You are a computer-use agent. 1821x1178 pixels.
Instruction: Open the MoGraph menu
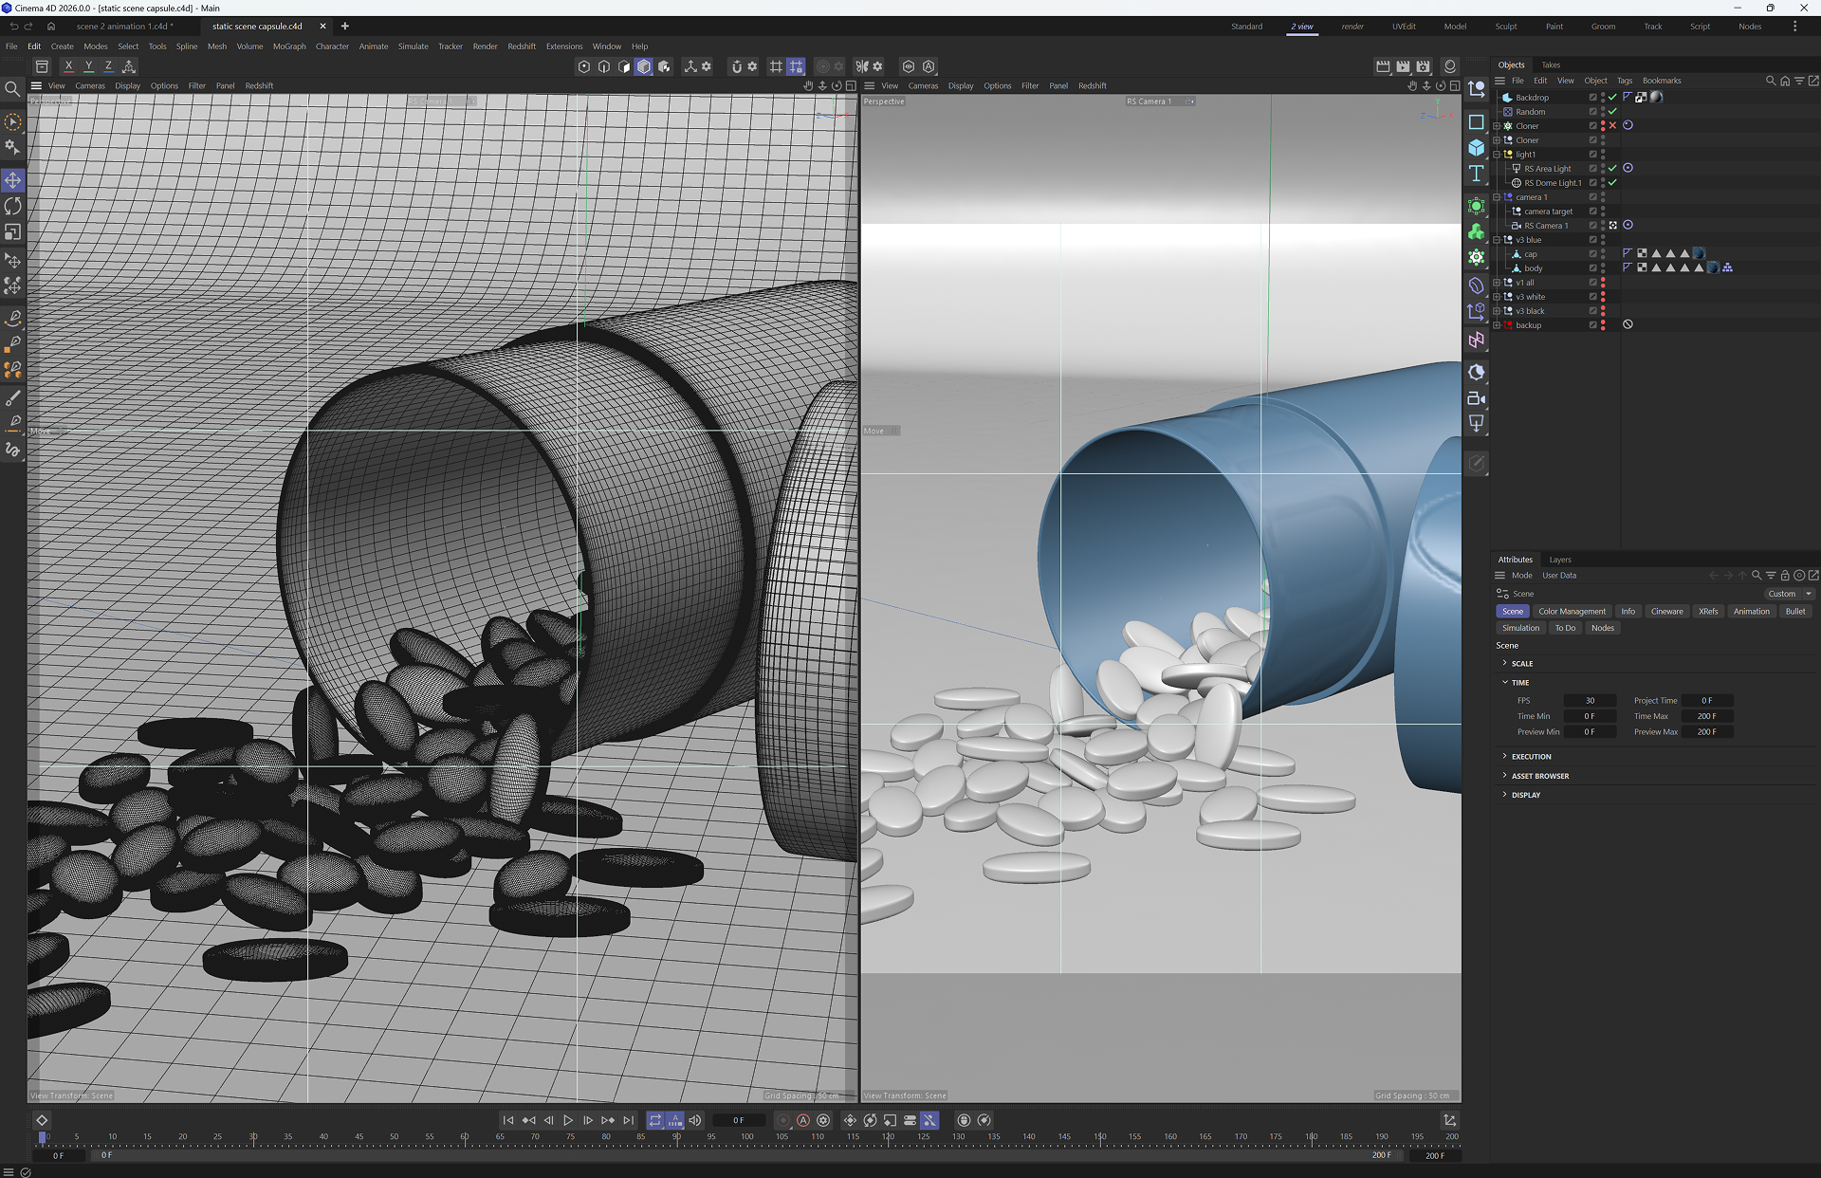[289, 46]
